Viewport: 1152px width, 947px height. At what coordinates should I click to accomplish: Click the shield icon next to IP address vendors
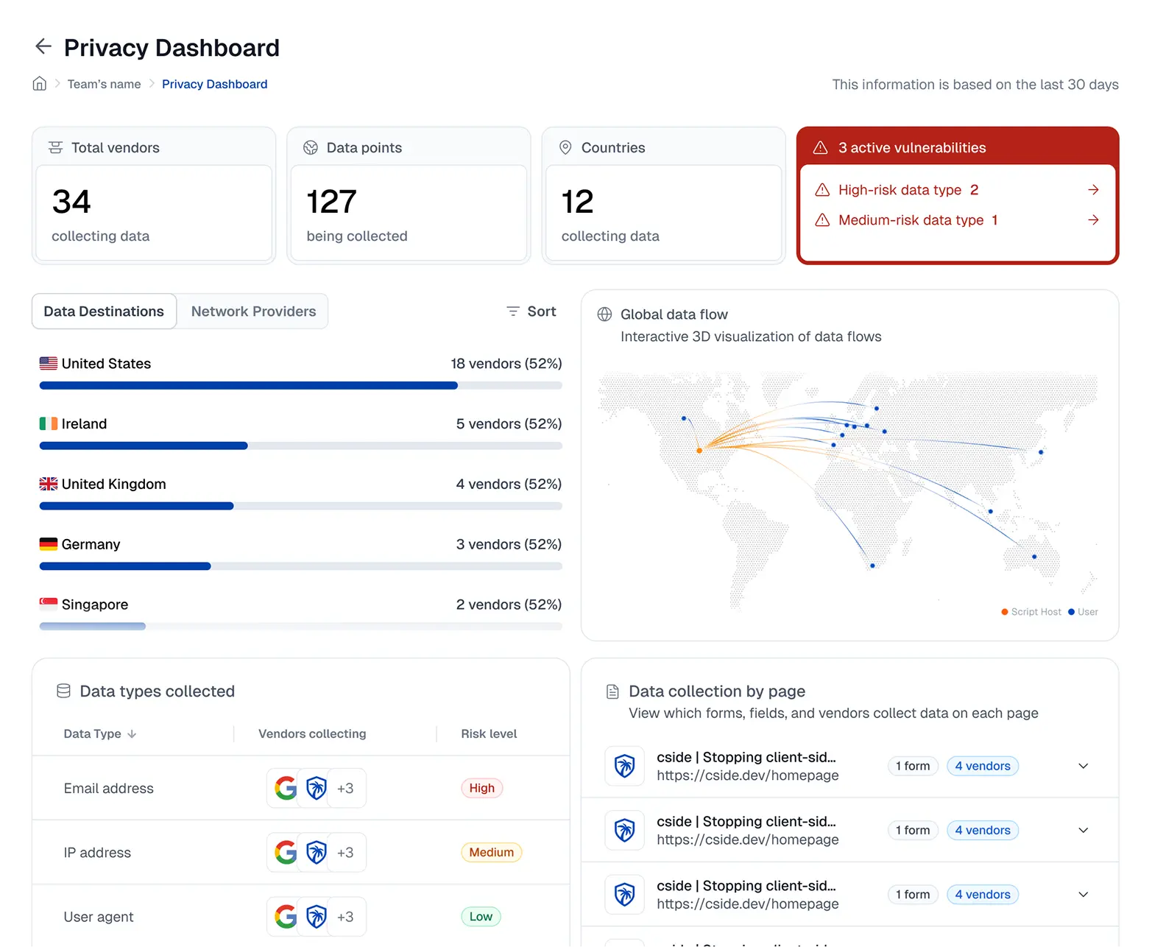point(317,852)
